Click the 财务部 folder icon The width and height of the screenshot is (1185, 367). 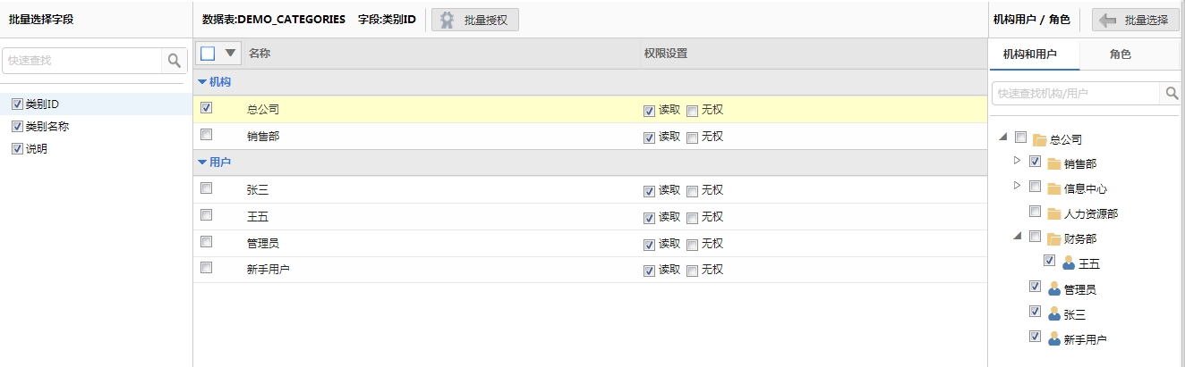(x=1053, y=238)
